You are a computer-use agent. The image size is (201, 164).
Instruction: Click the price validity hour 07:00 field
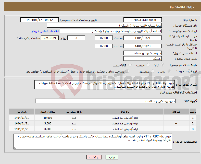coord(104,46)
